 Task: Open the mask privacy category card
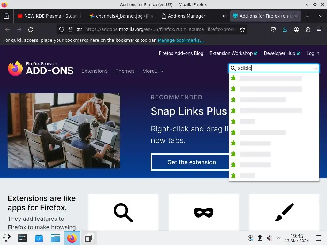coord(203,212)
